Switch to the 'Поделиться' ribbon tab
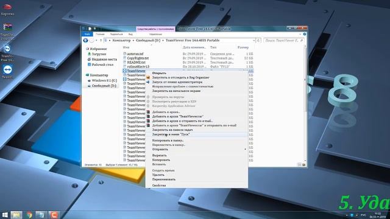 coord(116,34)
